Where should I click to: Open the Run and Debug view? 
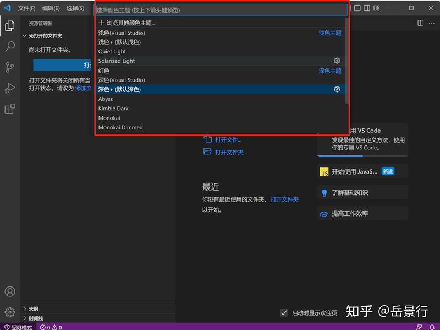10,88
